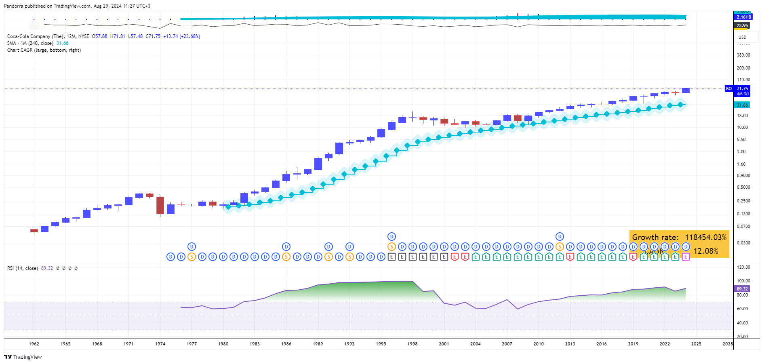Click the H71.81 high value in legend
The image size is (764, 364).
[118, 36]
